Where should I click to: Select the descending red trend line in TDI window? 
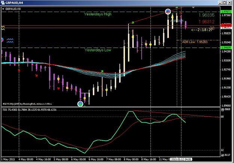point(176,114)
